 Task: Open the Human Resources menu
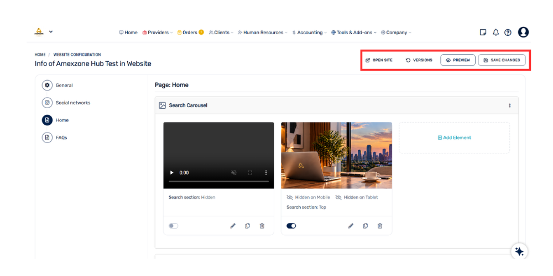(x=263, y=33)
